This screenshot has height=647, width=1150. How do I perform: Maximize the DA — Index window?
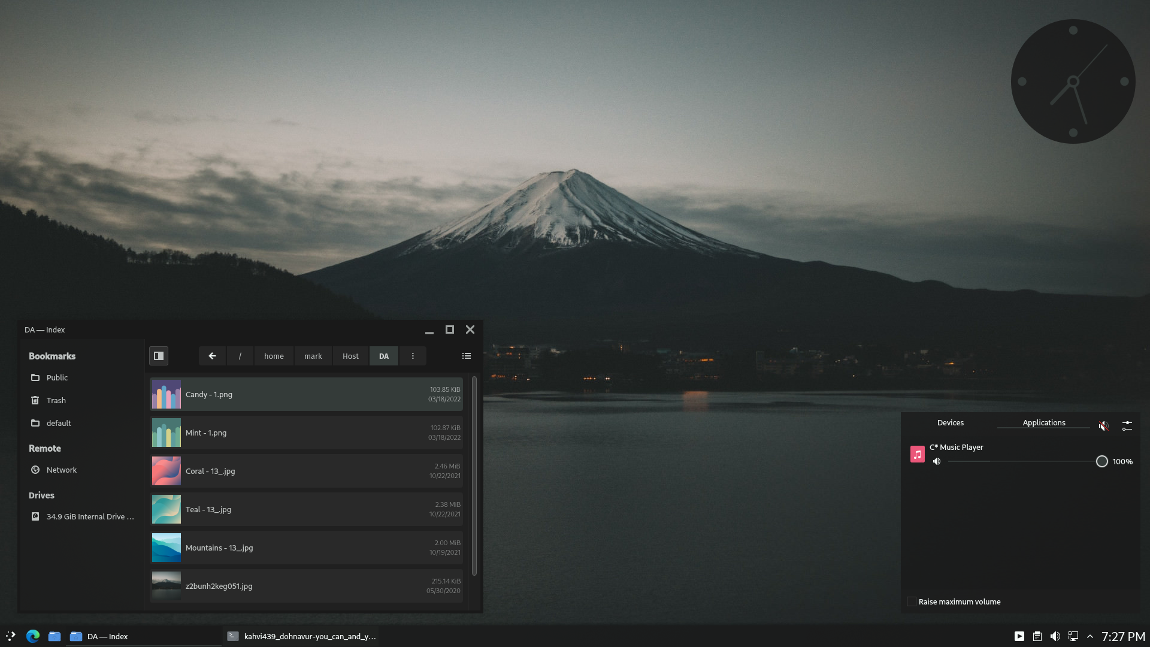point(450,329)
